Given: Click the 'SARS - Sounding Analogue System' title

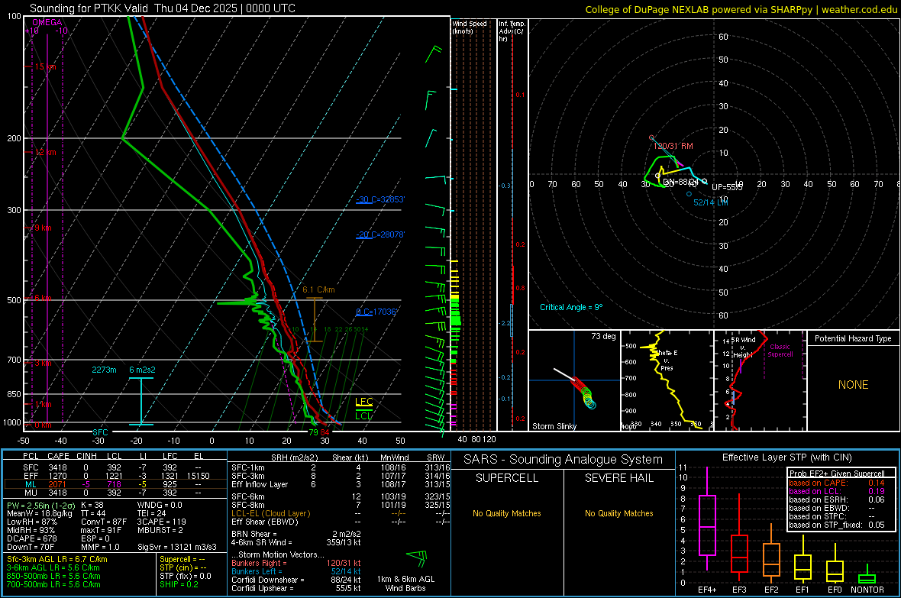Looking at the screenshot, I should [564, 460].
